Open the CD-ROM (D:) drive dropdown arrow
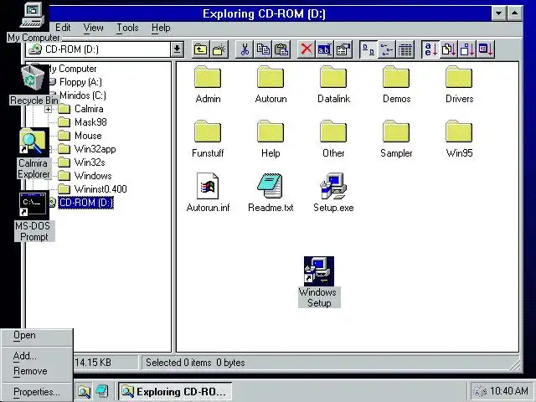 pos(177,49)
